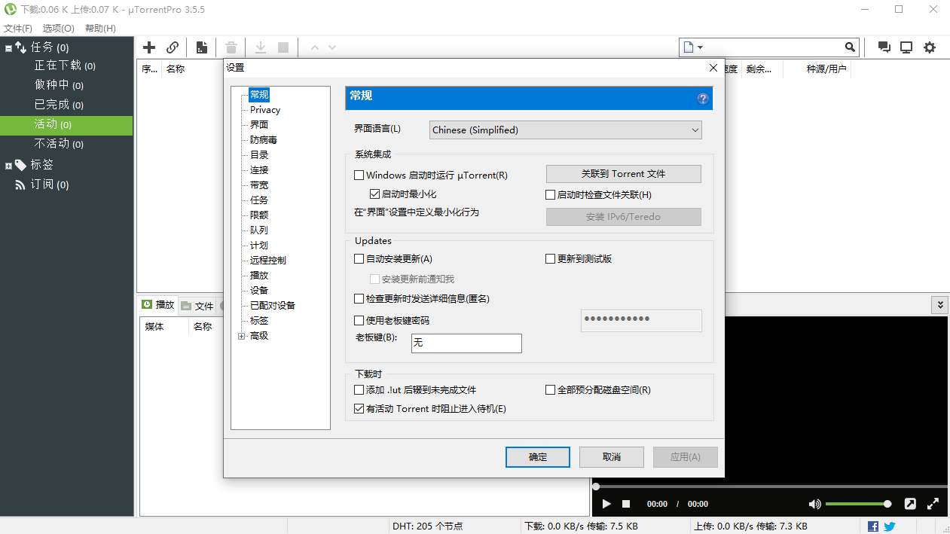Enable 全部预分配磁盘空间 checkbox
950x534 pixels.
[x=550, y=389]
